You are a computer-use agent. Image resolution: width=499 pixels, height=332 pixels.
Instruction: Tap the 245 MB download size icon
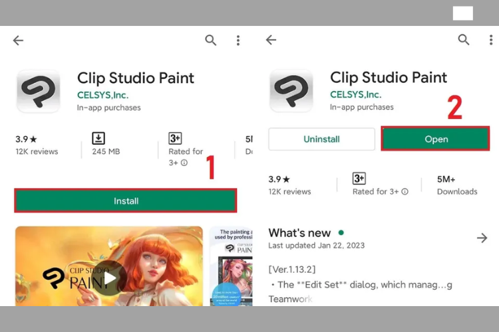pyautogui.click(x=98, y=138)
